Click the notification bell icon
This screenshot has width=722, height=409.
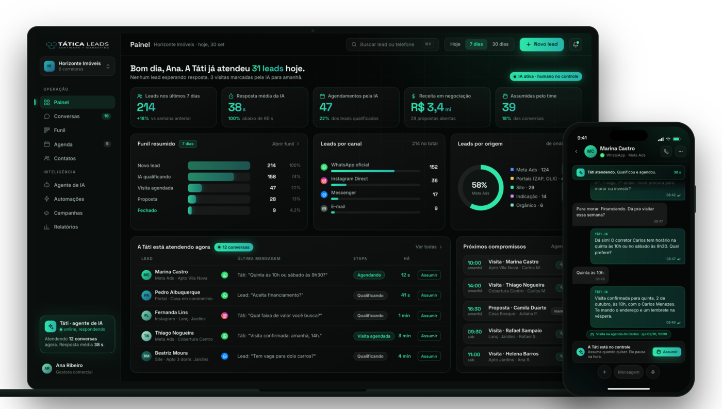[576, 44]
